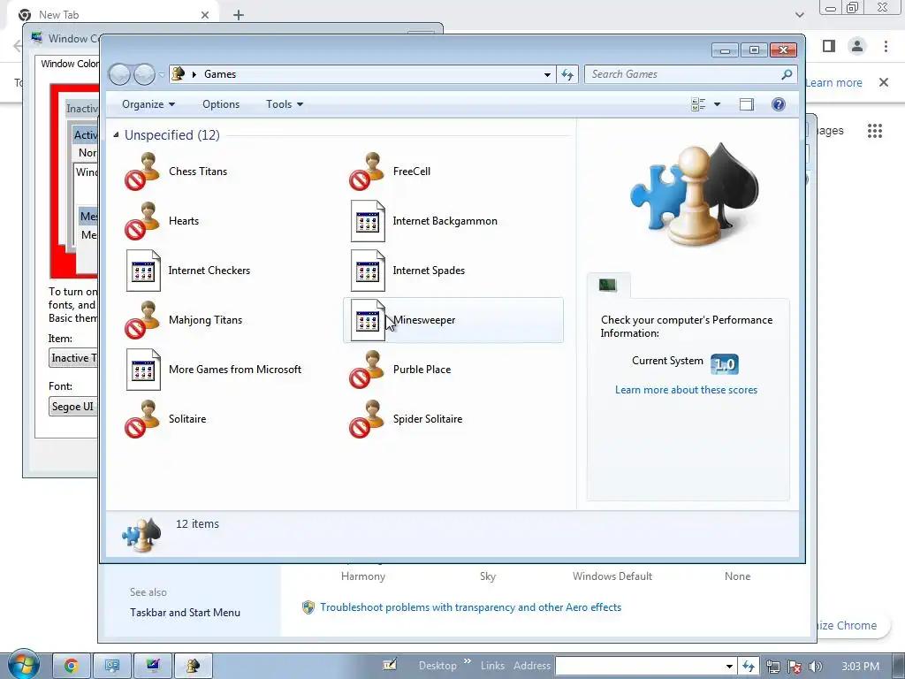This screenshot has height=679, width=905.
Task: Open Taskbar and Start Menu link
Action: point(185,613)
